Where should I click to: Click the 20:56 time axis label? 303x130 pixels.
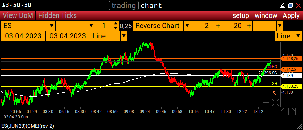pyautogui.click(x=15, y=112)
